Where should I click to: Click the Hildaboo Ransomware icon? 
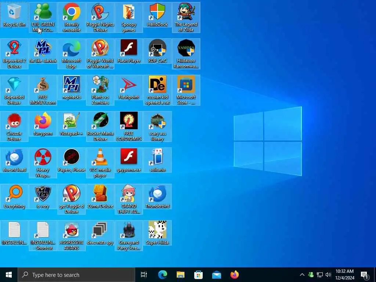pos(186,54)
